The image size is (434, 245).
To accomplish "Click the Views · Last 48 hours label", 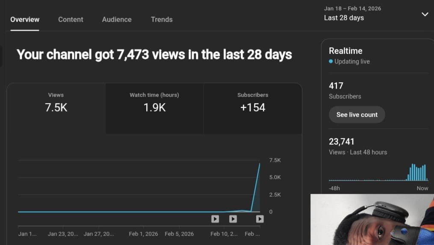I will (358, 152).
